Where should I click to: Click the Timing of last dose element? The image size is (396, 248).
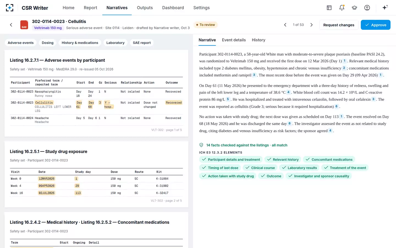point(220,168)
